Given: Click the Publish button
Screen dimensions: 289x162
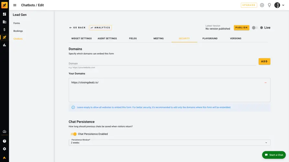Looking at the screenshot, I should click(x=241, y=28).
